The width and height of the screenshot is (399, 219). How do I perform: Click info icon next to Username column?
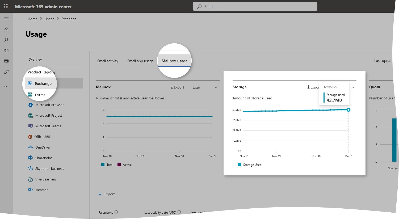116,212
